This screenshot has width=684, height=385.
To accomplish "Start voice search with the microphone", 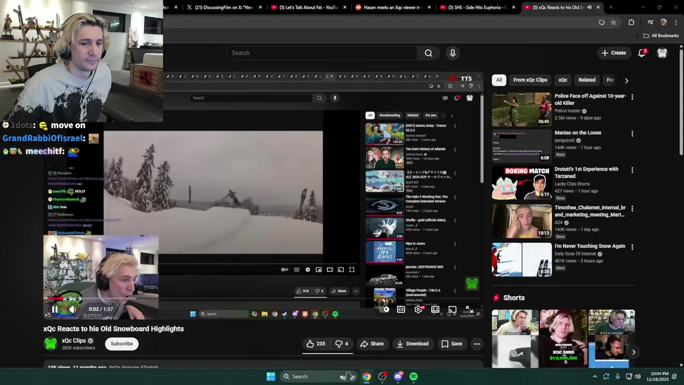I will (x=453, y=53).
